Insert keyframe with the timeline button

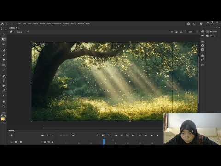pos(103,136)
